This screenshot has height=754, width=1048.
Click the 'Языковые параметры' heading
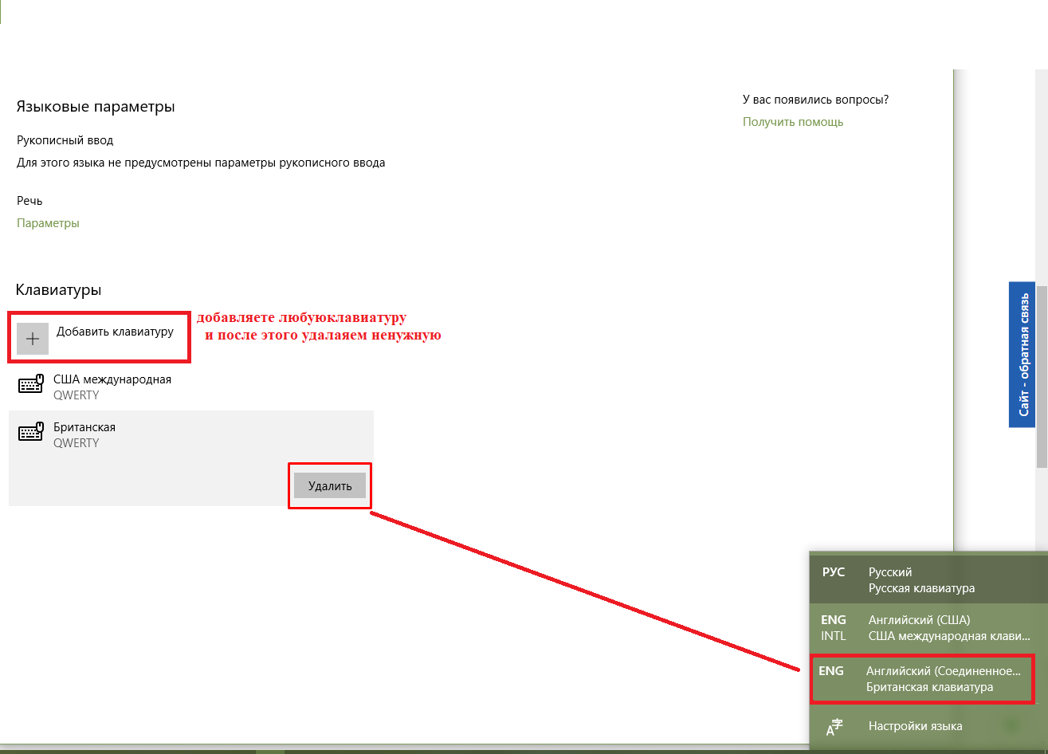point(96,107)
